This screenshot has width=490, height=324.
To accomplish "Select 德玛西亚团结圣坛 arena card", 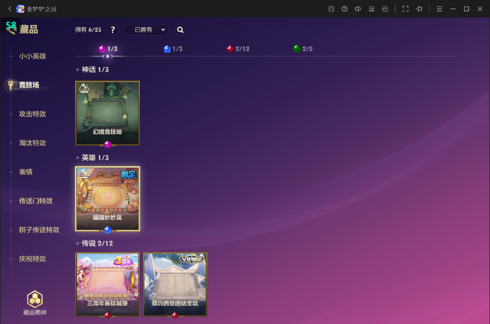I will (175, 284).
